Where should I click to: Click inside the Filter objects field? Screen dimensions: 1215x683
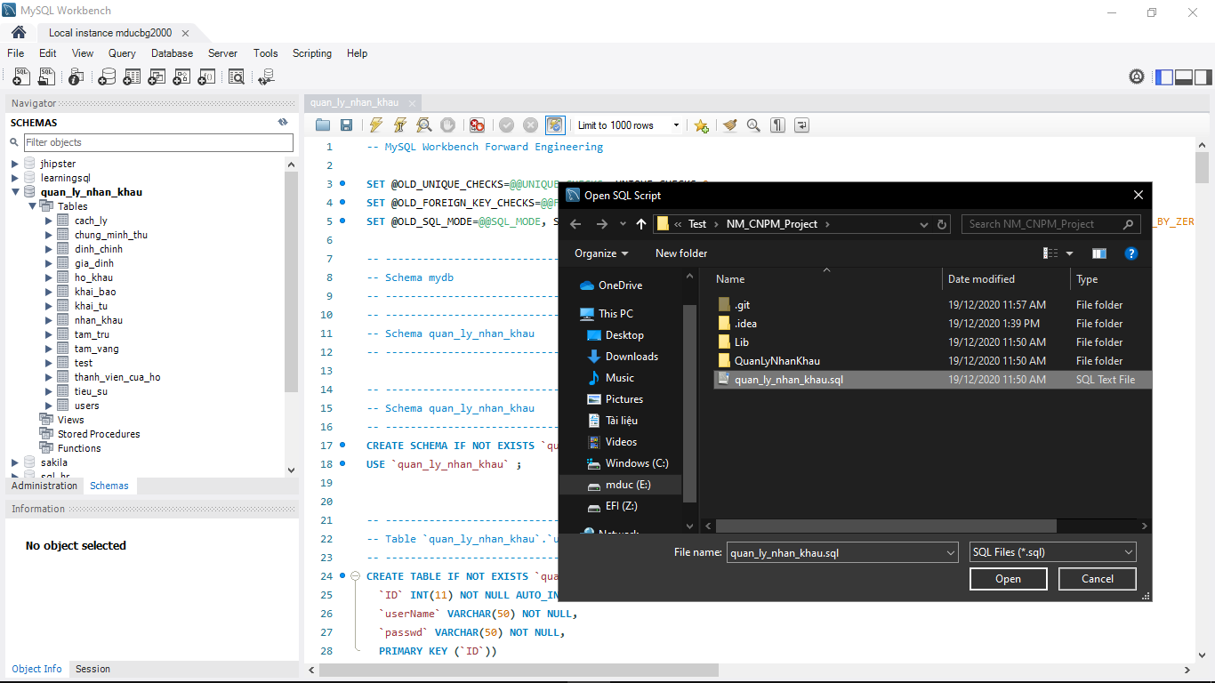pyautogui.click(x=158, y=142)
